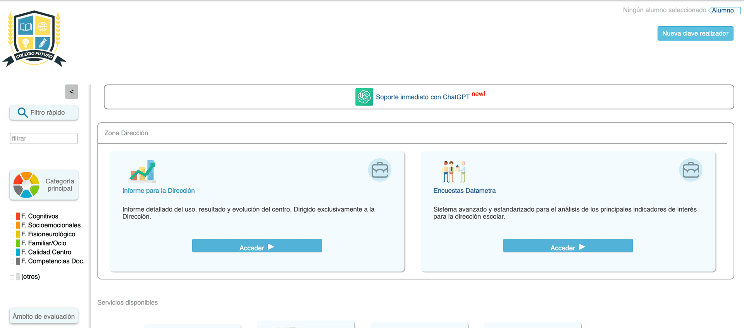Click the magnifier icon in Filtro rápido
The width and height of the screenshot is (744, 328).
(22, 113)
